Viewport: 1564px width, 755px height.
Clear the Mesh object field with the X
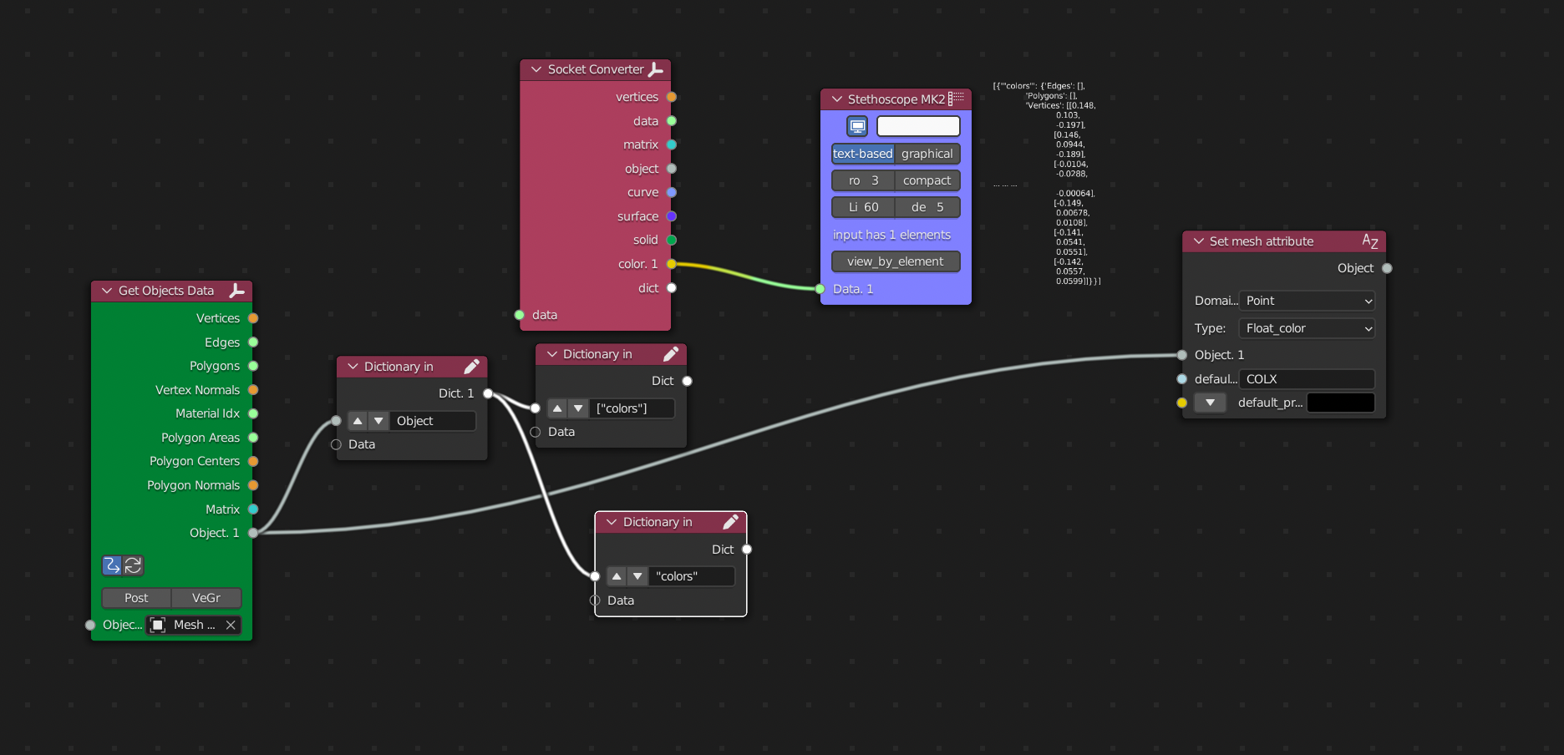pos(231,625)
